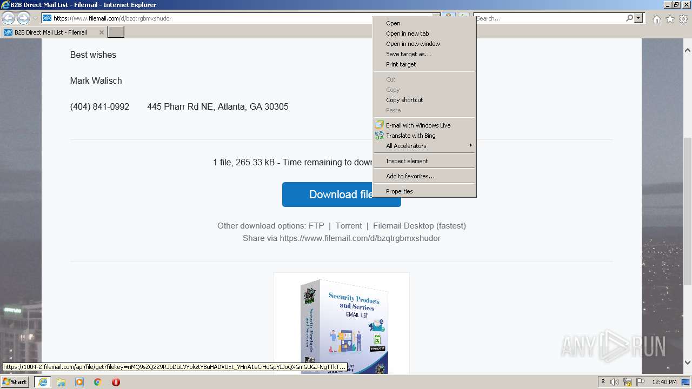The height and width of the screenshot is (389, 692).
Task: Click the volume speaker tray icon
Action: click(x=615, y=382)
